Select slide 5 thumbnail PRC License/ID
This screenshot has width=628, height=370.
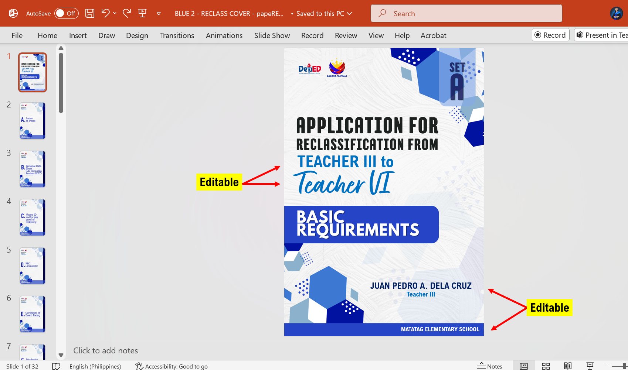point(33,266)
